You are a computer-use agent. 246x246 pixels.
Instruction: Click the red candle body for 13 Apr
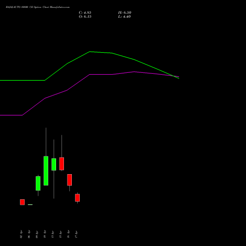coord(61,164)
